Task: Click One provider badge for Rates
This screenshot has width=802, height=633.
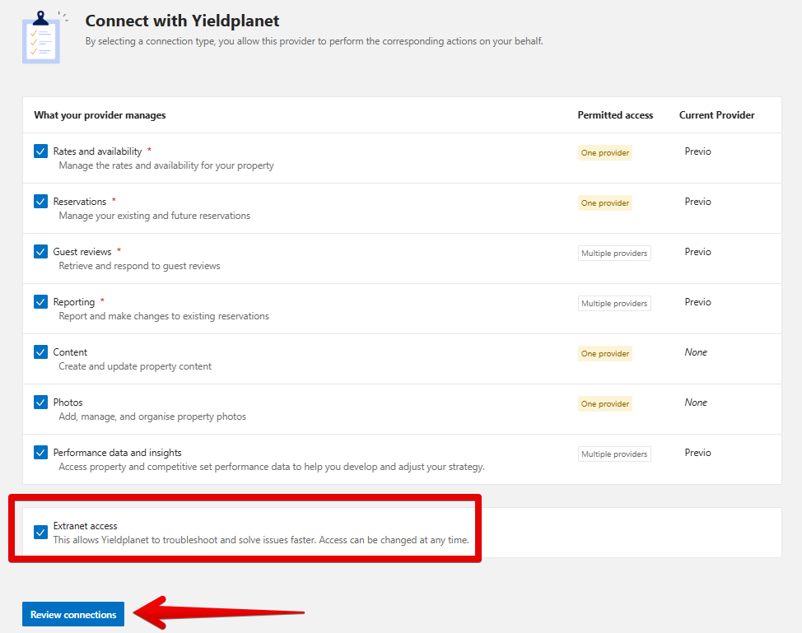Action: pos(605,153)
